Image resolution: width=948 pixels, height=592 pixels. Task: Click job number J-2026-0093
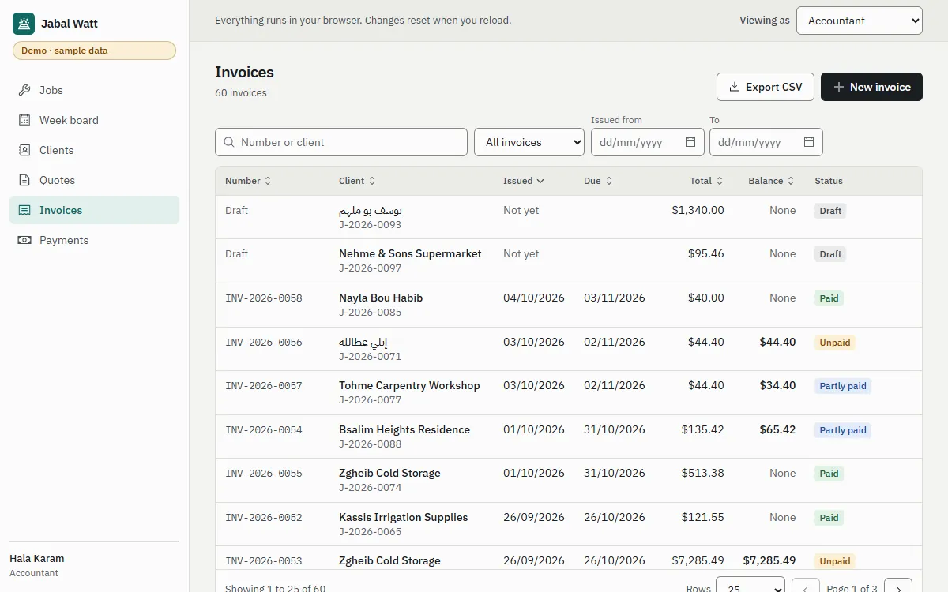click(371, 225)
